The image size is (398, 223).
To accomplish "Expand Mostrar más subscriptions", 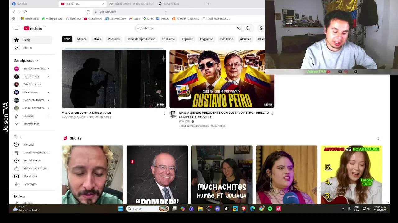I will pyautogui.click(x=31, y=124).
